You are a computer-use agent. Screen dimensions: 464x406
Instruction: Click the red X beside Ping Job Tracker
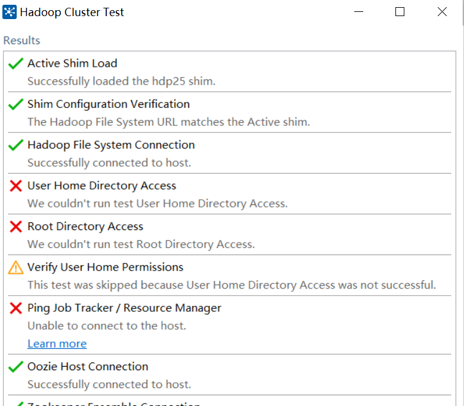click(x=16, y=308)
